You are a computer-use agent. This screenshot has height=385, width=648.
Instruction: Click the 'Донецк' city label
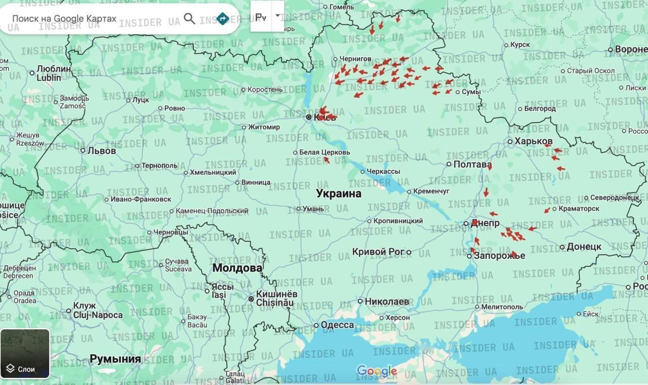coord(584,247)
